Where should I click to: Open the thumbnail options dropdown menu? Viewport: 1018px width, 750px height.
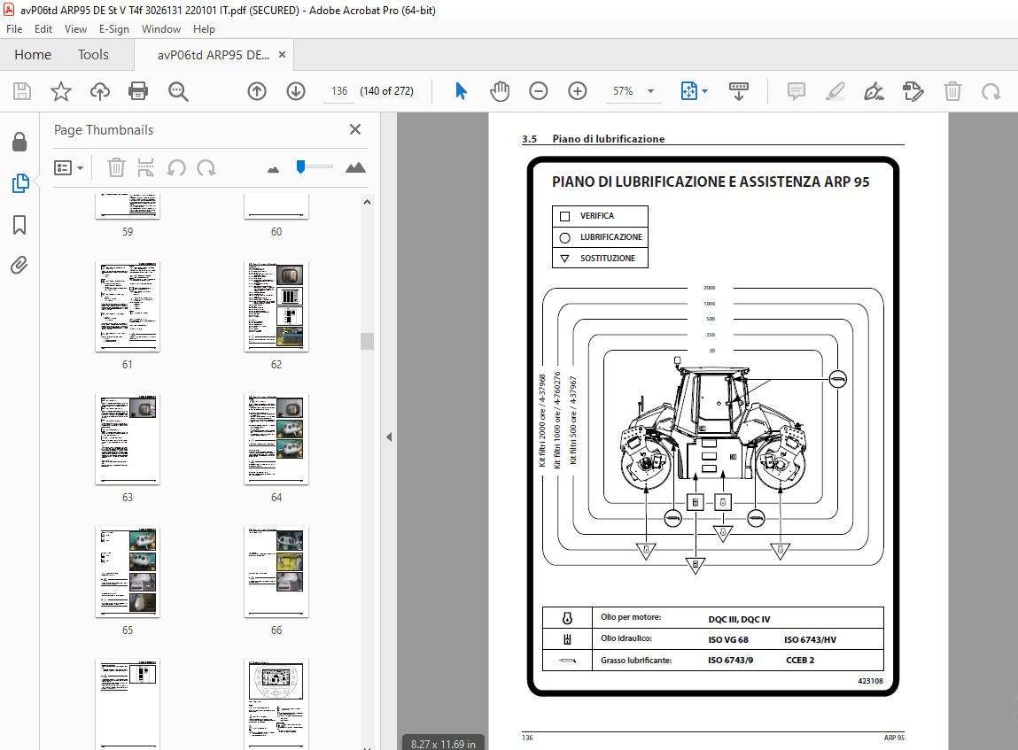point(68,168)
